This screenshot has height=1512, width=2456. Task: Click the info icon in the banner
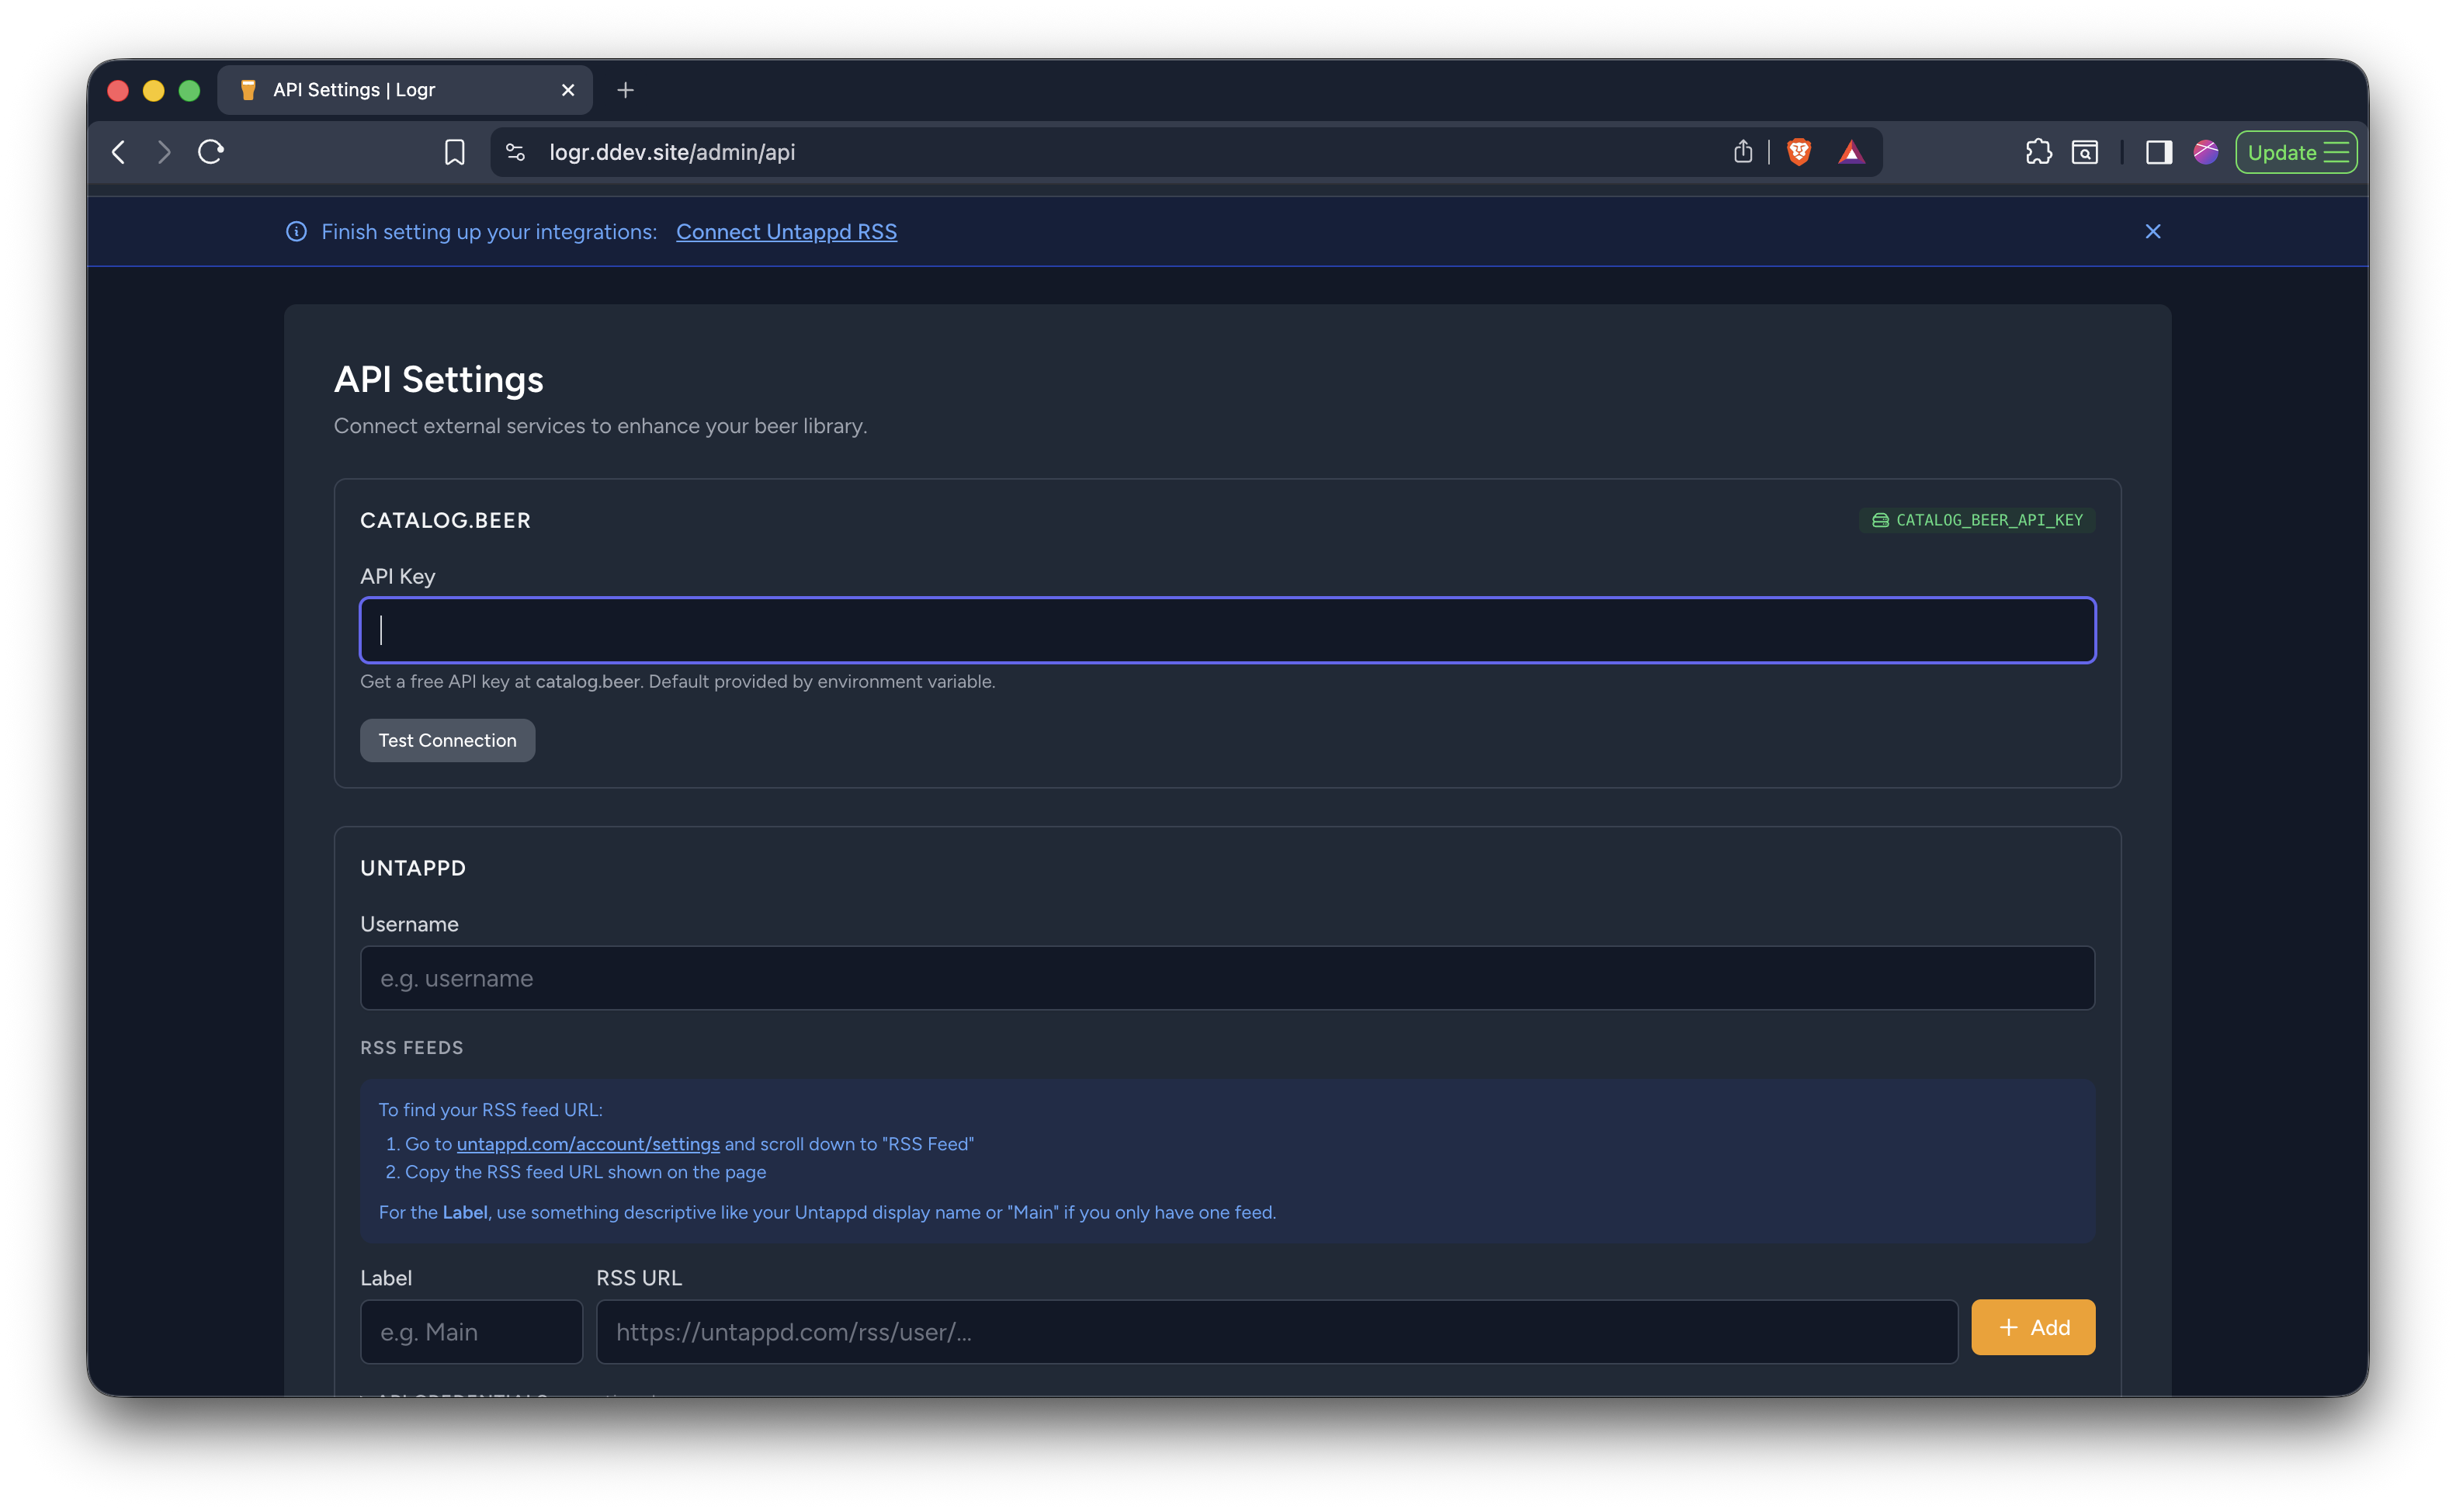[296, 231]
